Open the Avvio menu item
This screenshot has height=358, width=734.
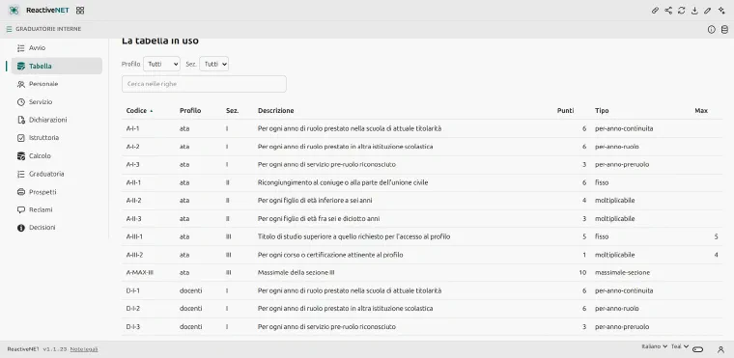[x=57, y=48]
